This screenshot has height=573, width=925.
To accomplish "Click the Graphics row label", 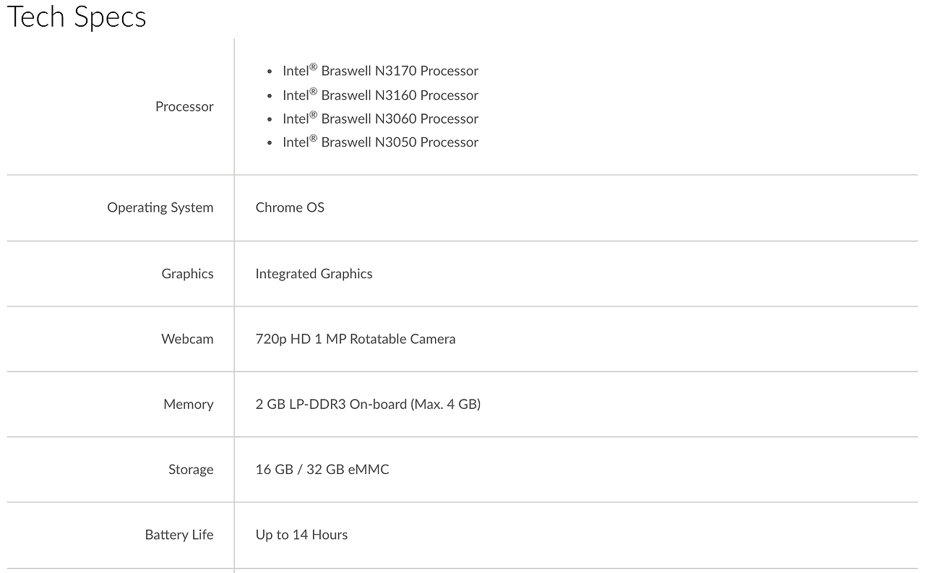I will point(187,274).
